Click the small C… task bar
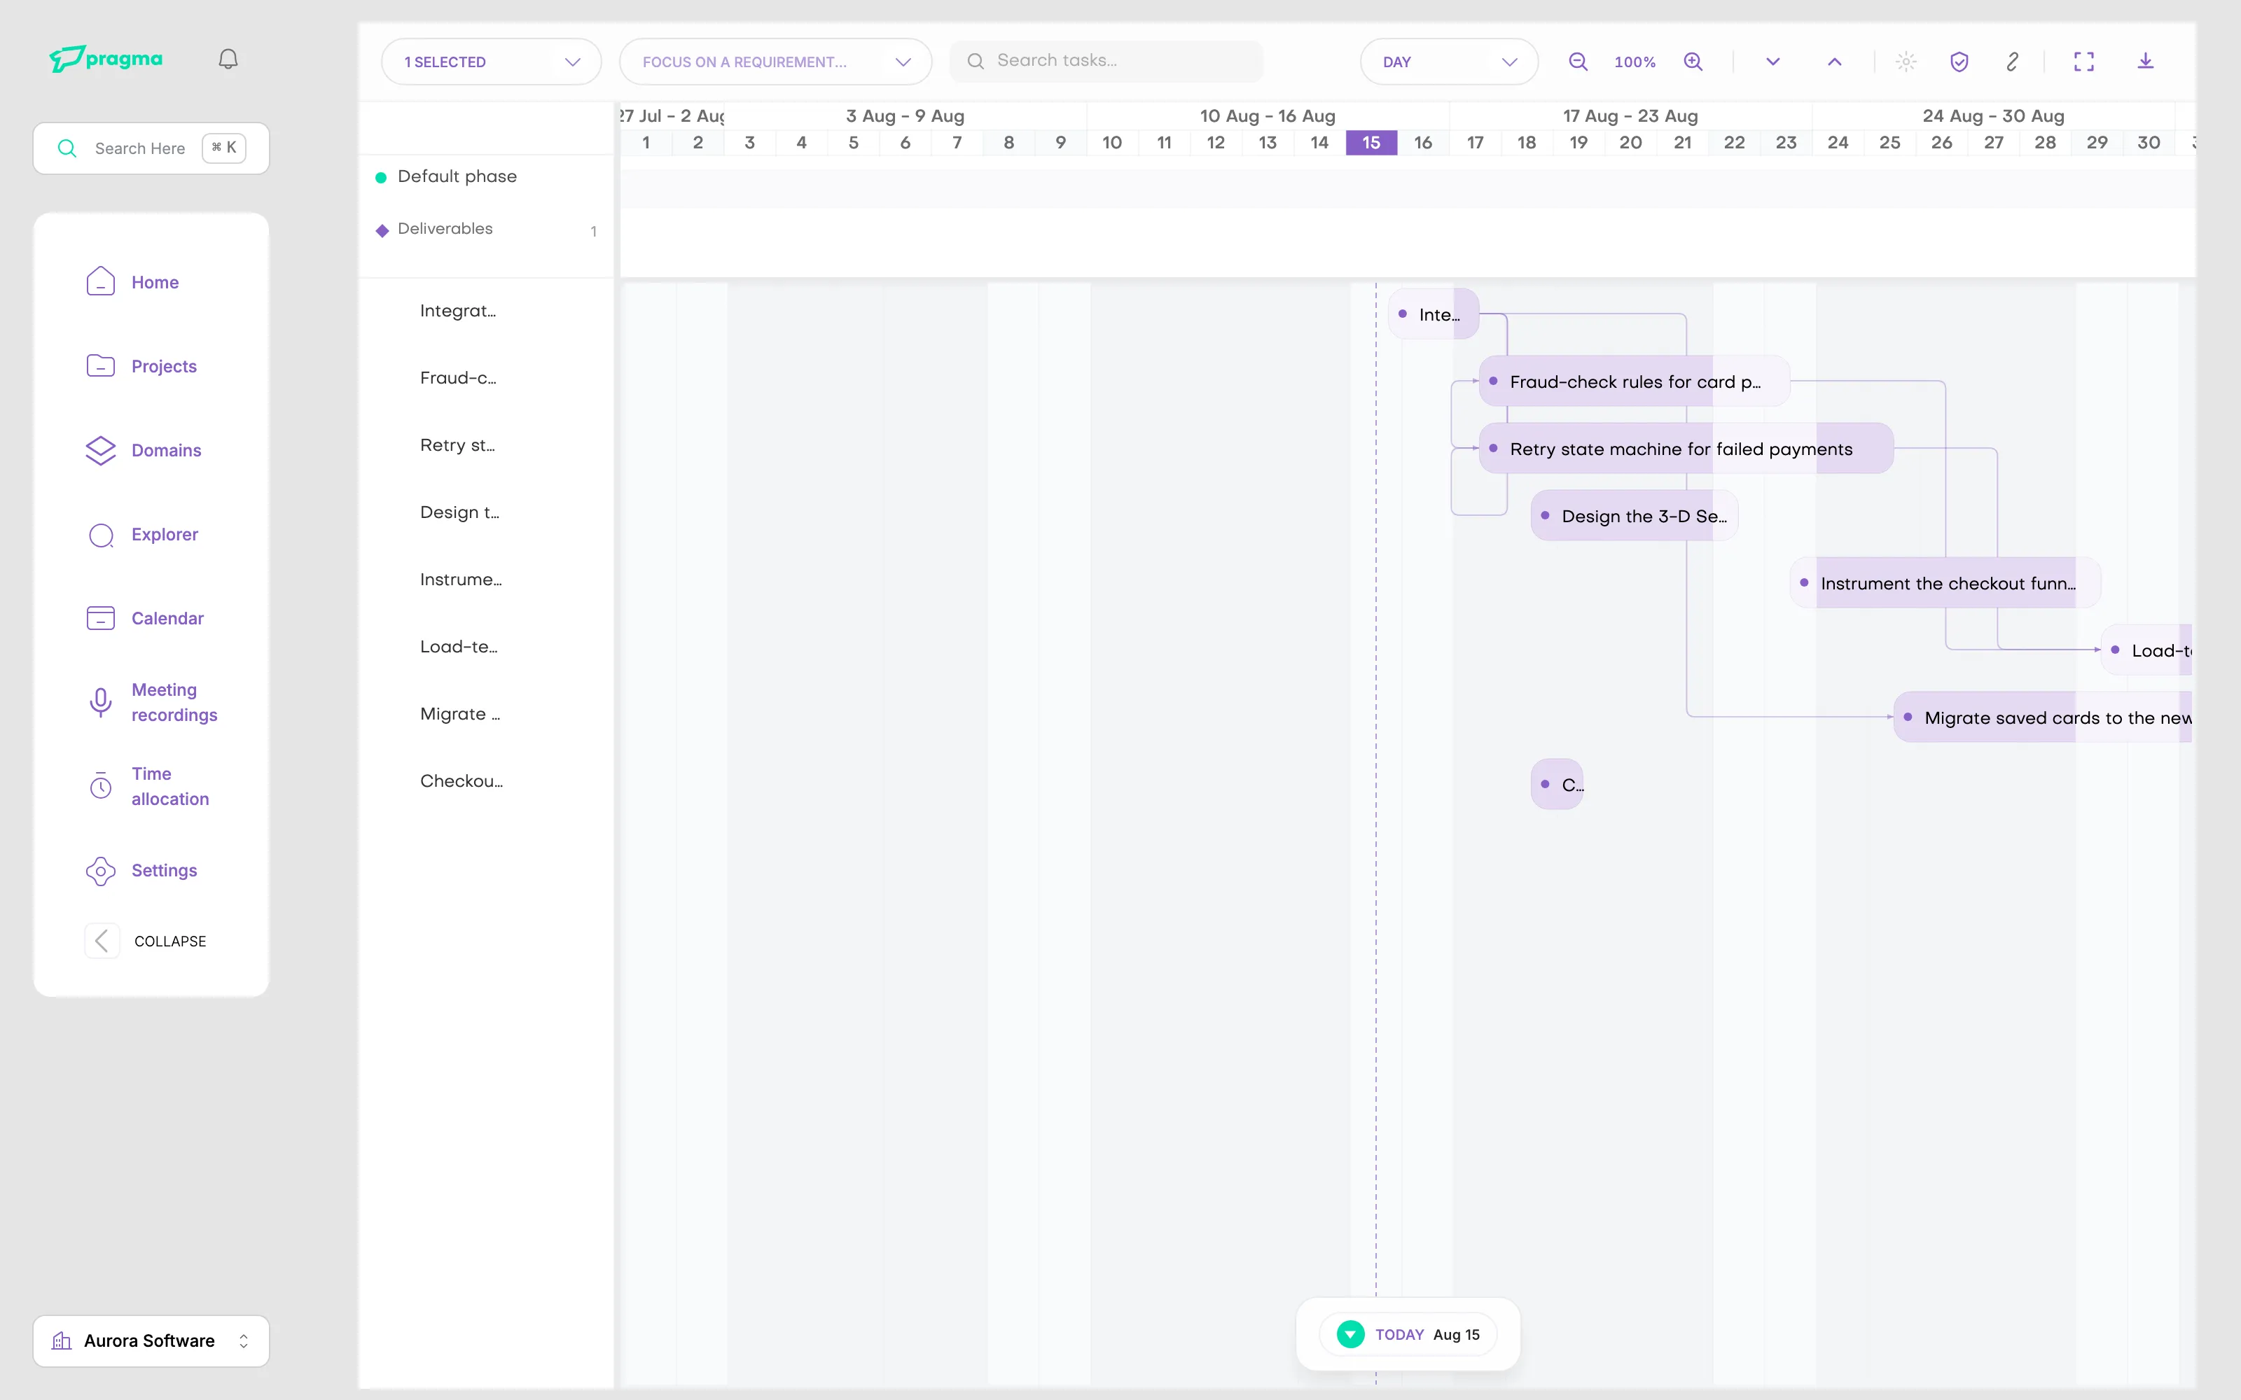This screenshot has height=1400, width=2241. [1557, 784]
